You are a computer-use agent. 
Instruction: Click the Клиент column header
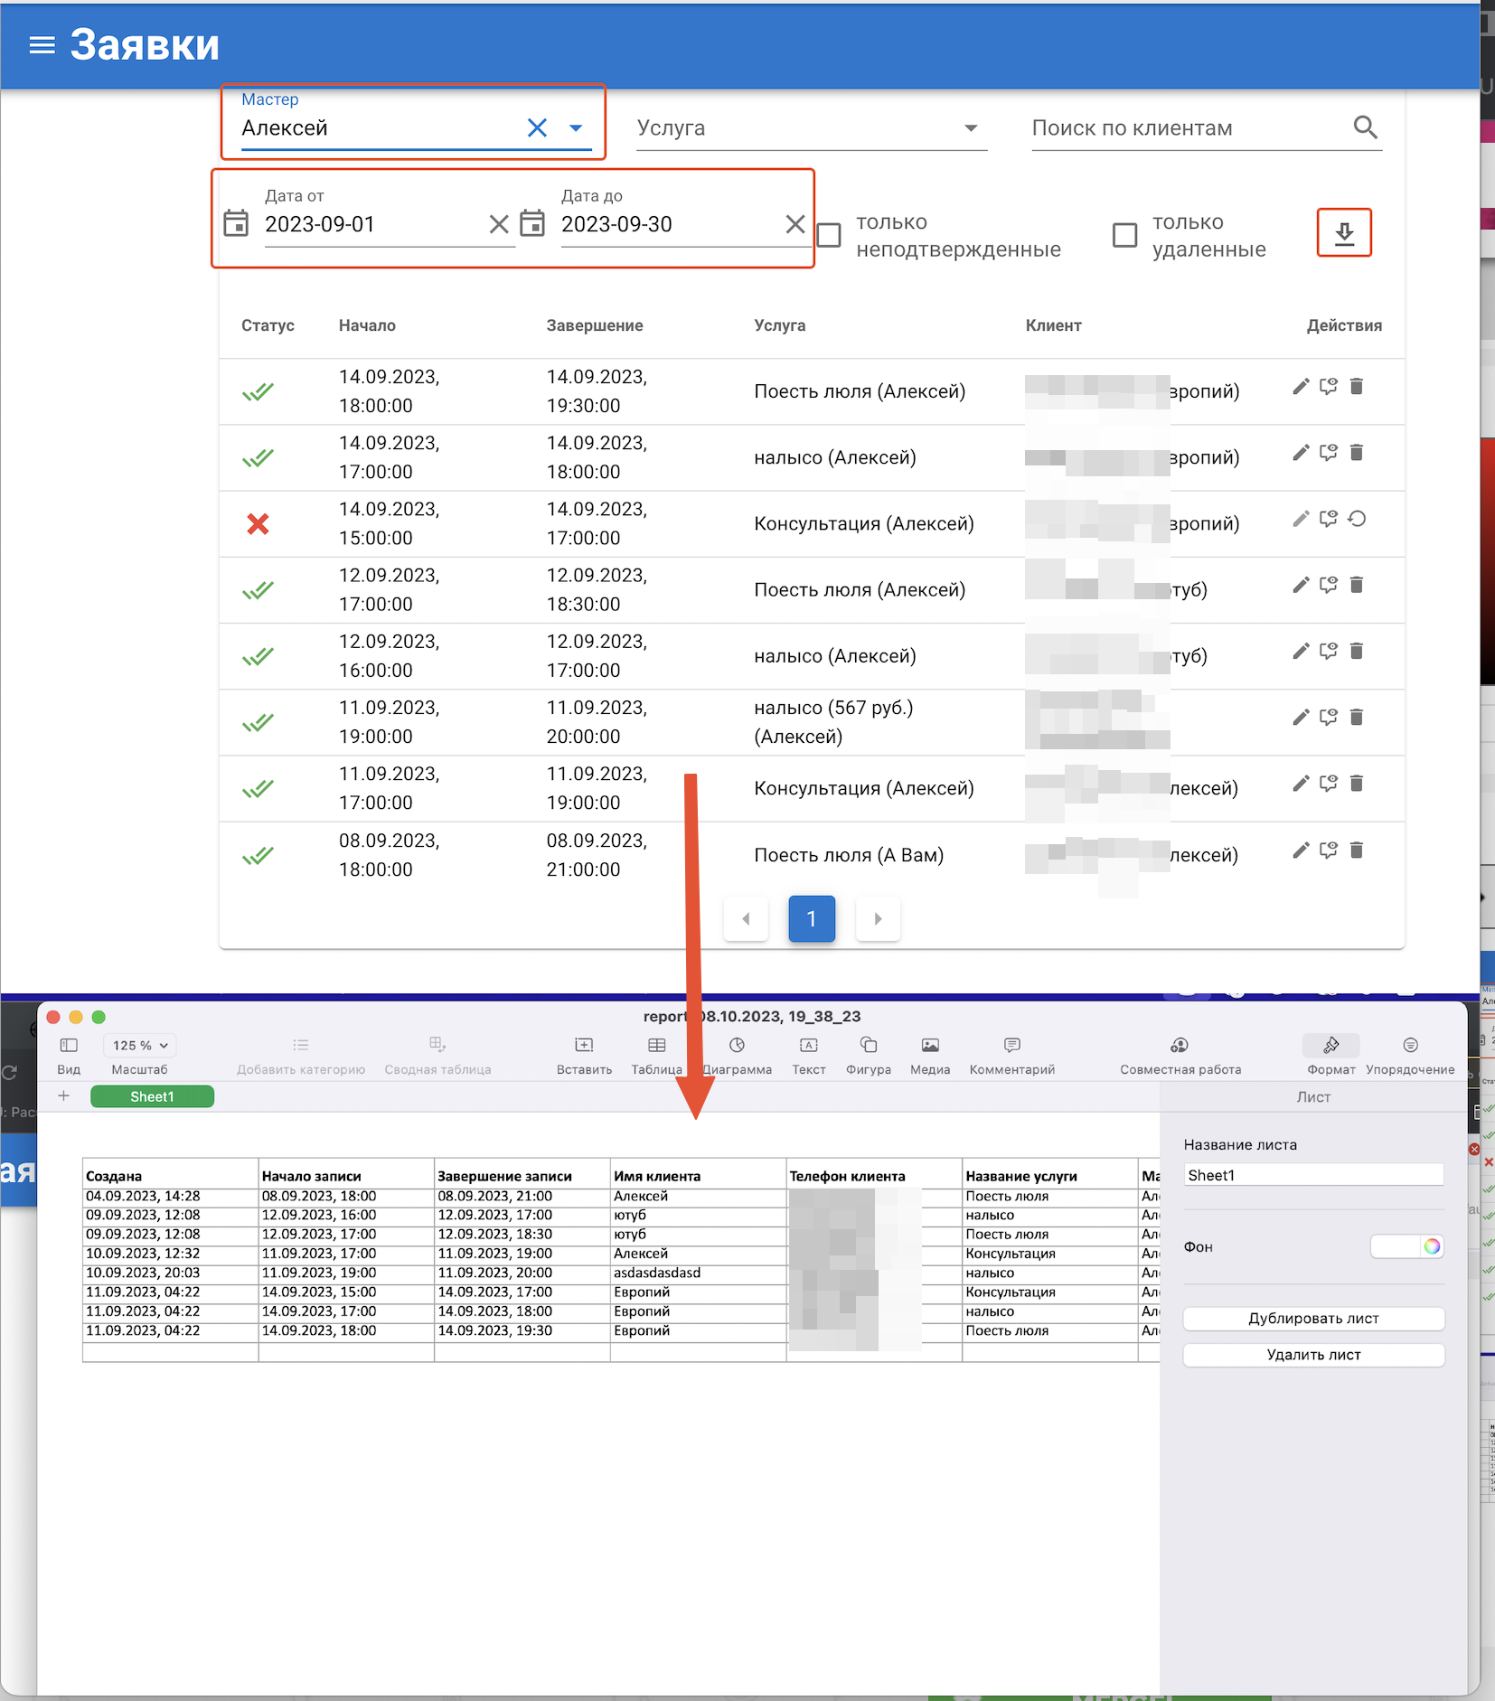[x=1053, y=325]
